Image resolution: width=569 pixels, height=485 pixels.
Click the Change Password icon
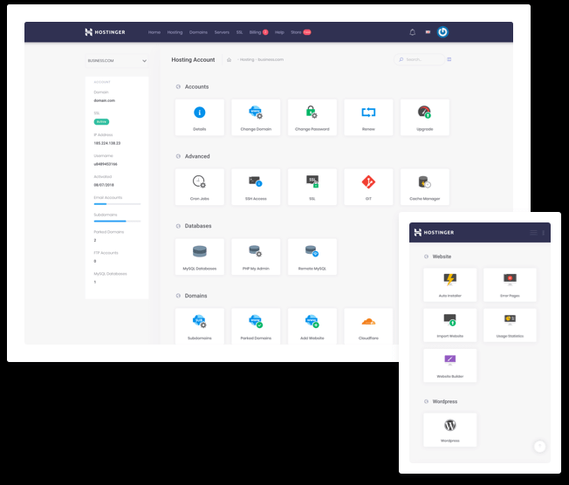pyautogui.click(x=312, y=117)
